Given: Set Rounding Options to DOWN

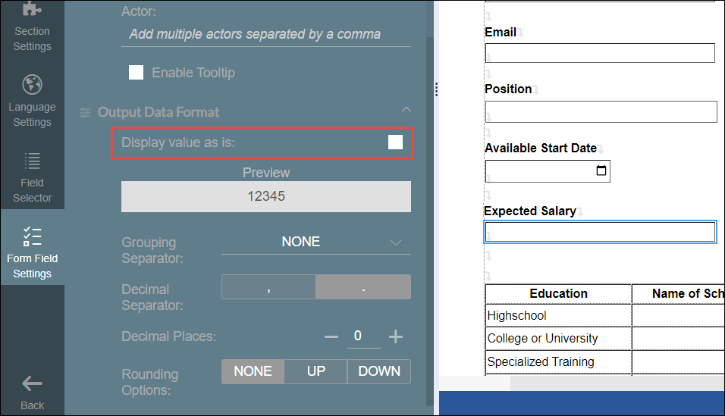Looking at the screenshot, I should click(378, 371).
